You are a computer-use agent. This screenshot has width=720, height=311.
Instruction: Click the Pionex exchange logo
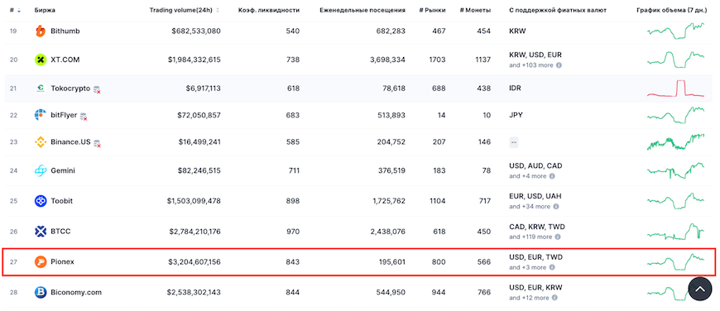[41, 262]
